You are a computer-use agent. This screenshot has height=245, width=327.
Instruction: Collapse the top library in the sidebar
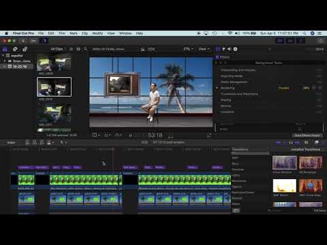[x=3, y=55]
